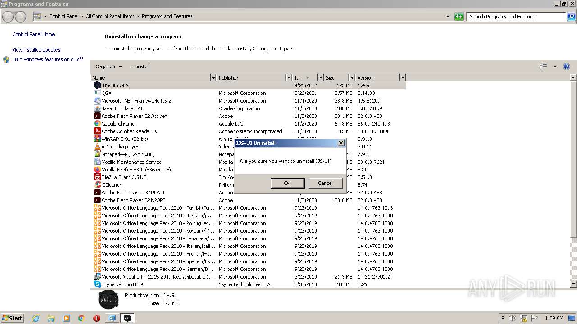Click Uninstall in the toolbar
Screen dimensions: 577x324
[x=140, y=67]
